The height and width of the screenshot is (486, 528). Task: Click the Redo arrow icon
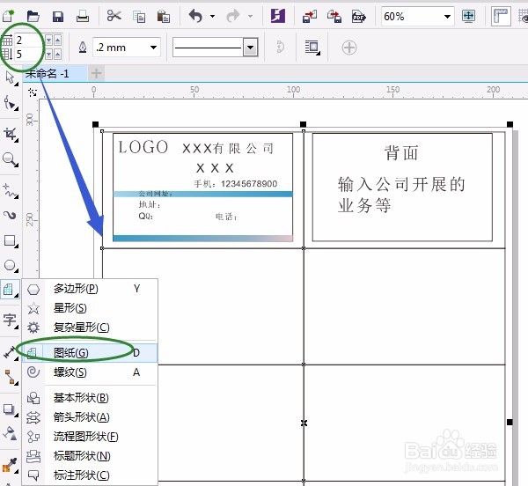click(232, 16)
